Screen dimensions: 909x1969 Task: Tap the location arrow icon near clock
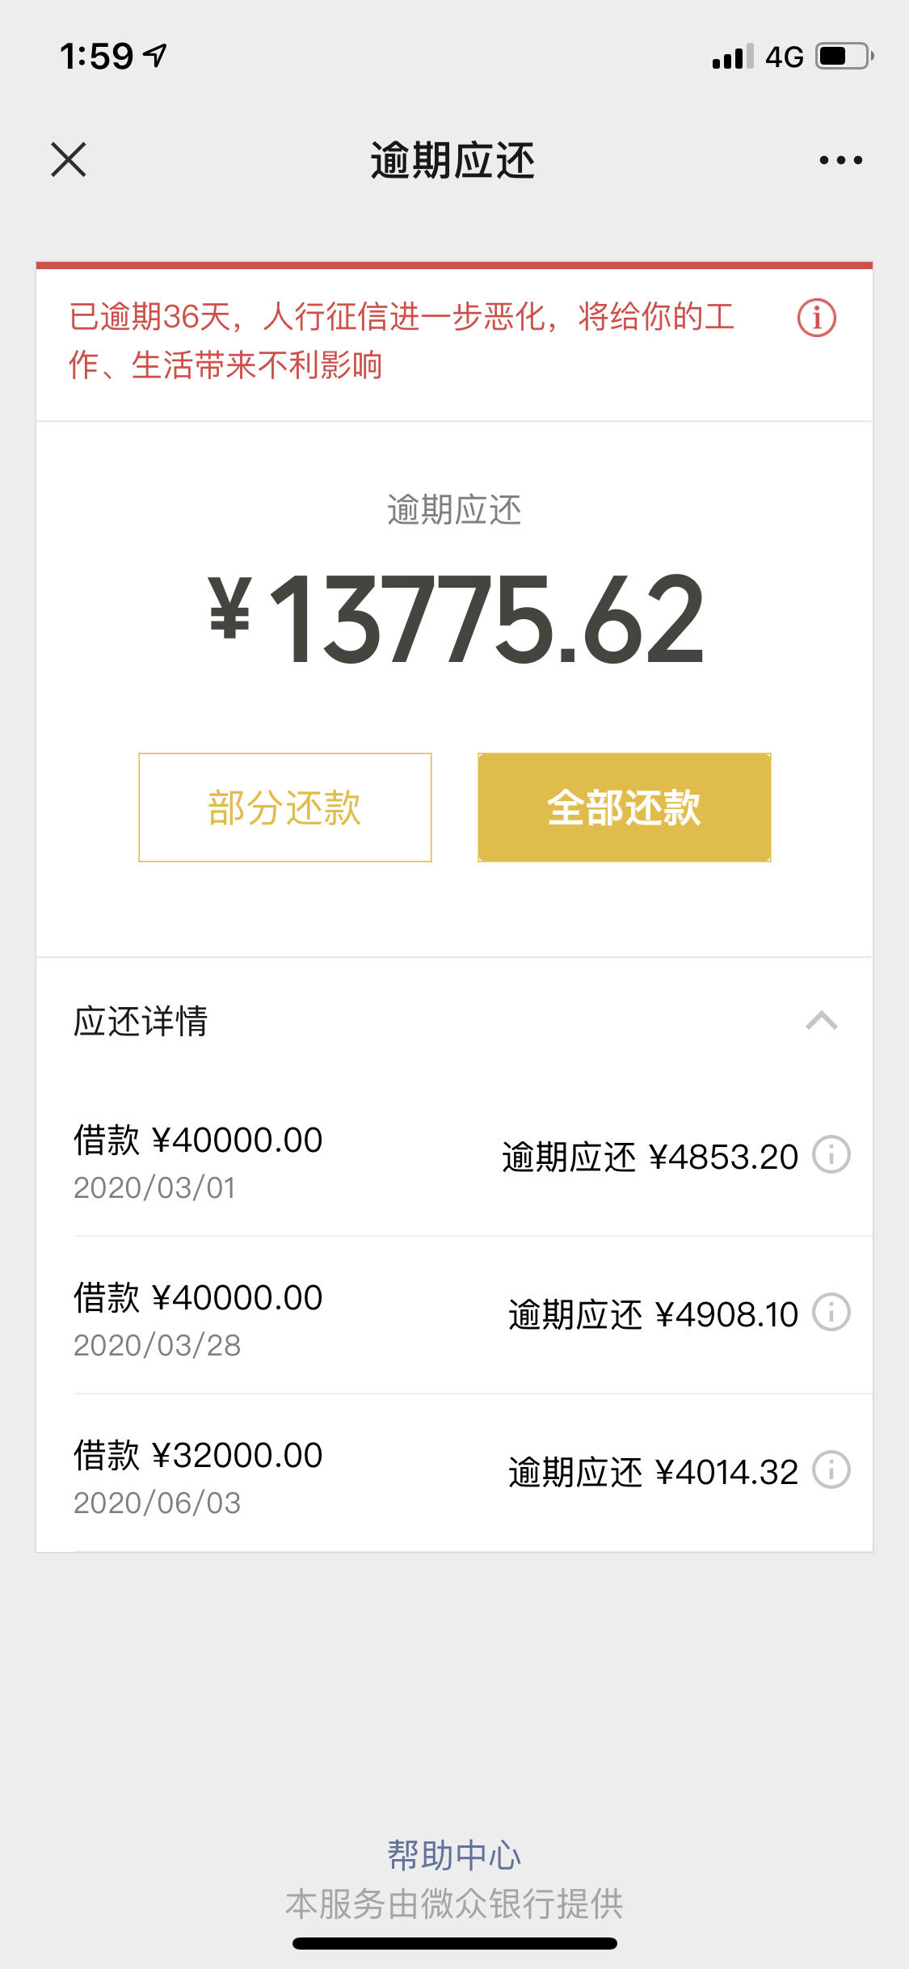coord(155,55)
